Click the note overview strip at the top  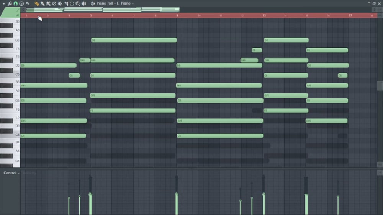point(103,10)
